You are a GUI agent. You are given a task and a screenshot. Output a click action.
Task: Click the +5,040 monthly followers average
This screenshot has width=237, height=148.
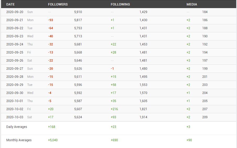click(x=53, y=140)
